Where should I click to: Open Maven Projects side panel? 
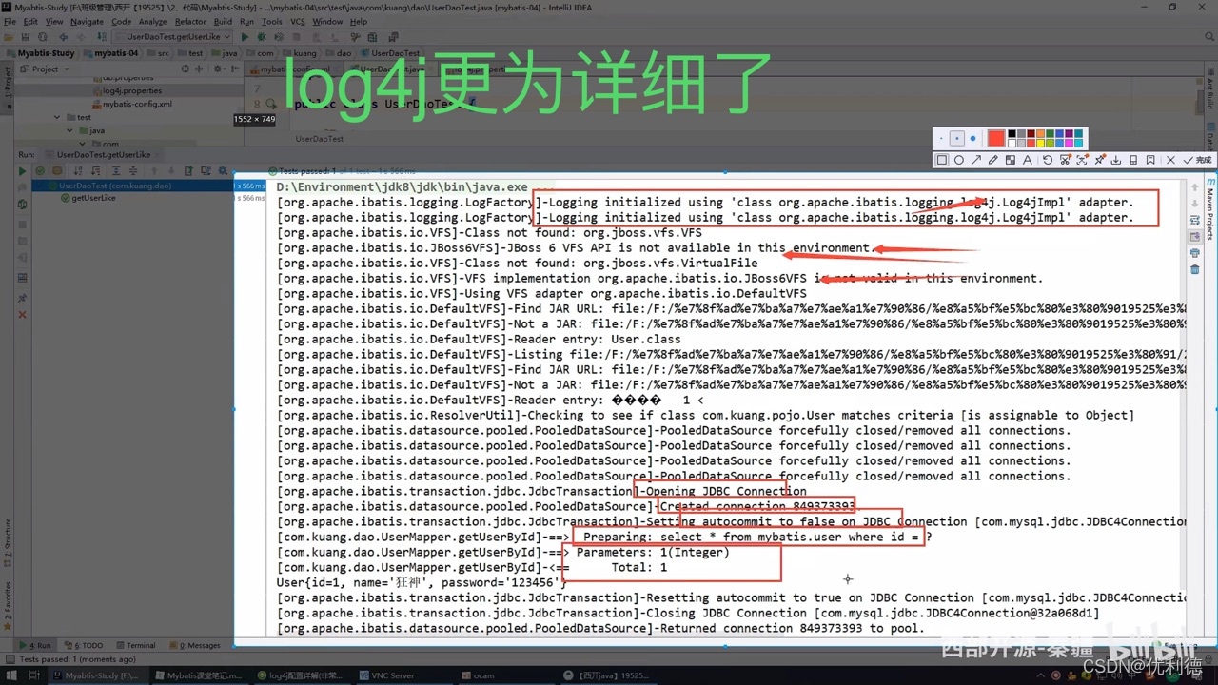1210,208
